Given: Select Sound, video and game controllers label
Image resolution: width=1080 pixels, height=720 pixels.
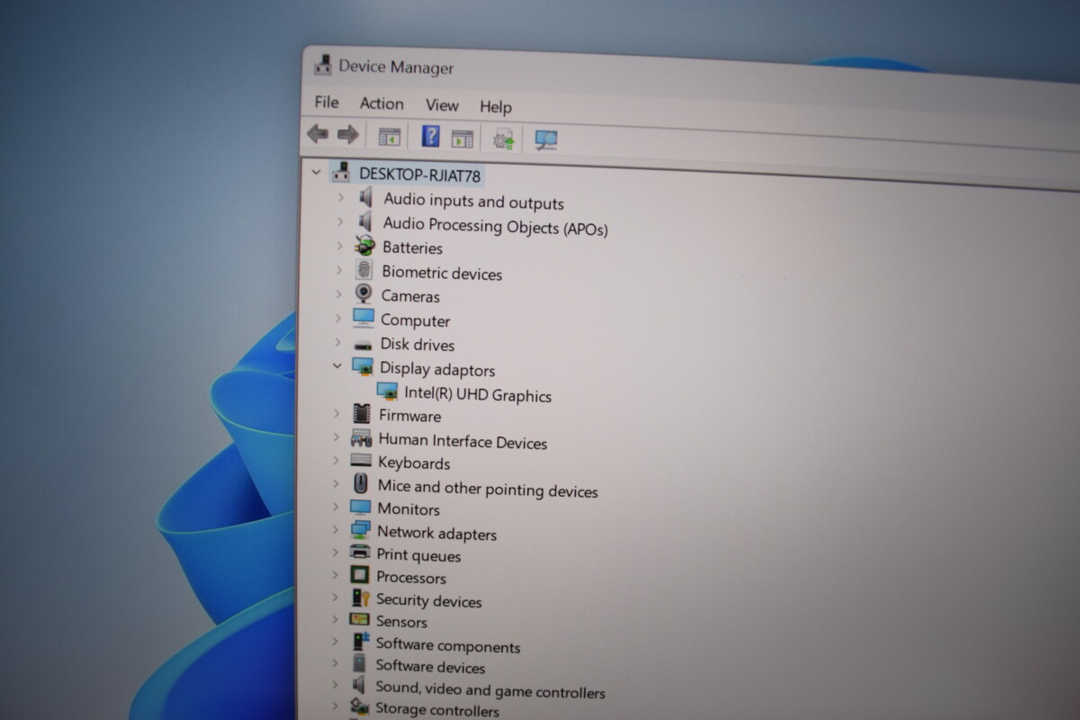Looking at the screenshot, I should pyautogui.click(x=490, y=690).
